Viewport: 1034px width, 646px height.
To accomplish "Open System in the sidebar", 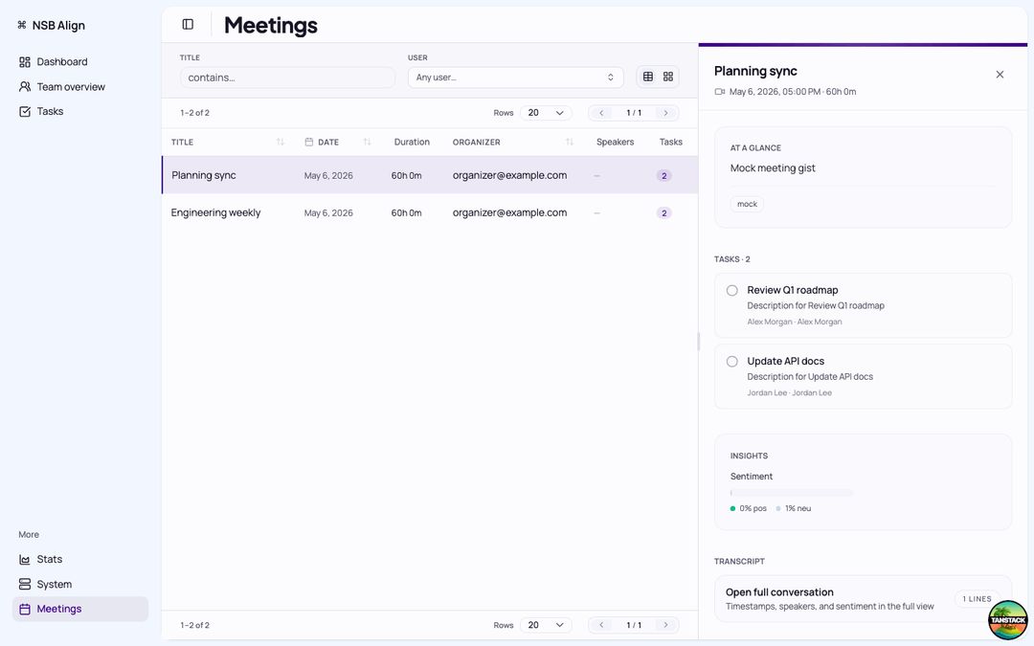I will [80, 585].
